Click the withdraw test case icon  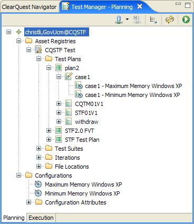coord(69,122)
